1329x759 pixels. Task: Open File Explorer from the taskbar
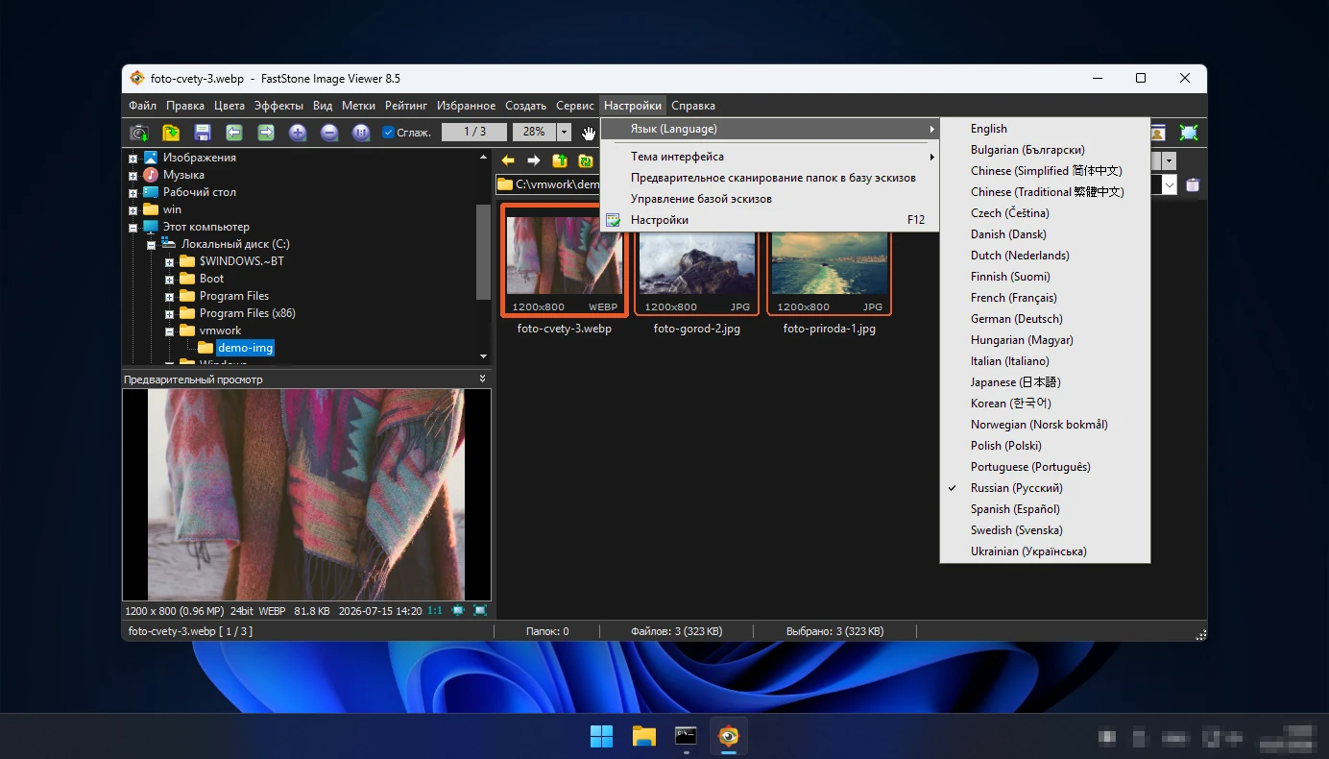coord(643,737)
